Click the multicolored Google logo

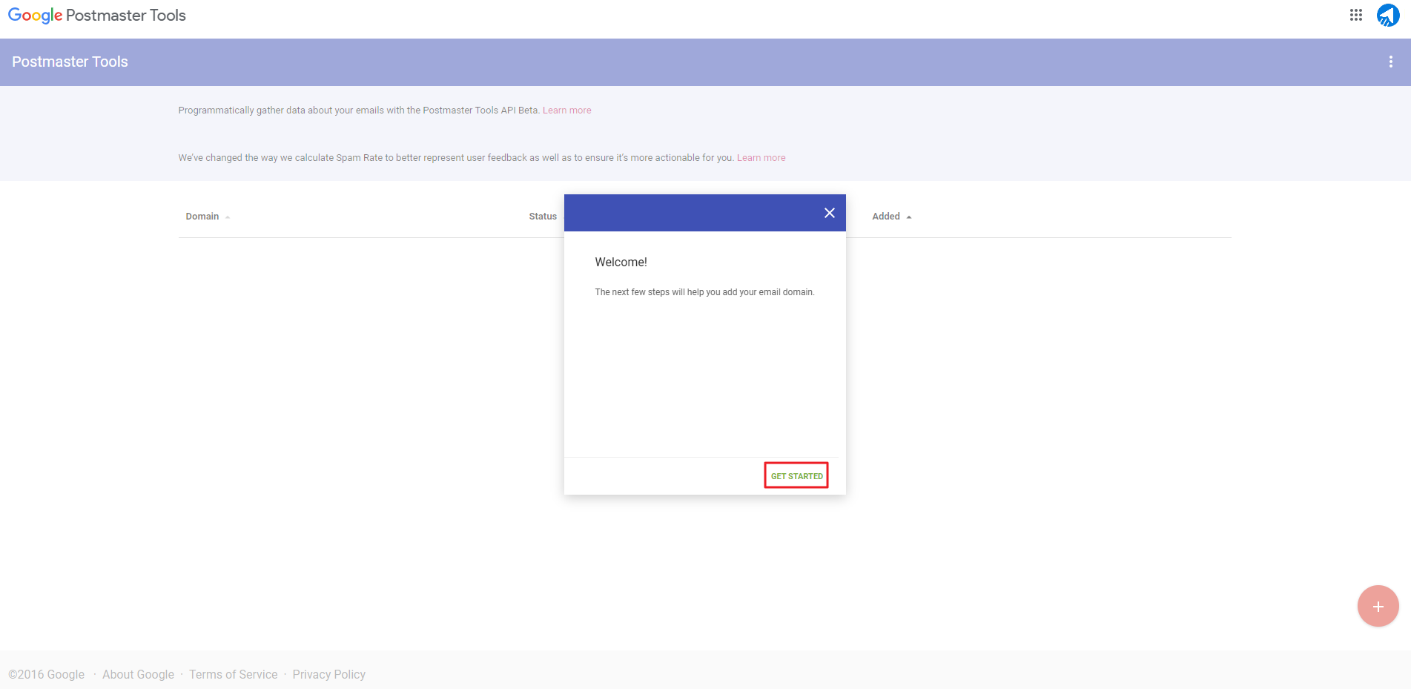point(34,15)
